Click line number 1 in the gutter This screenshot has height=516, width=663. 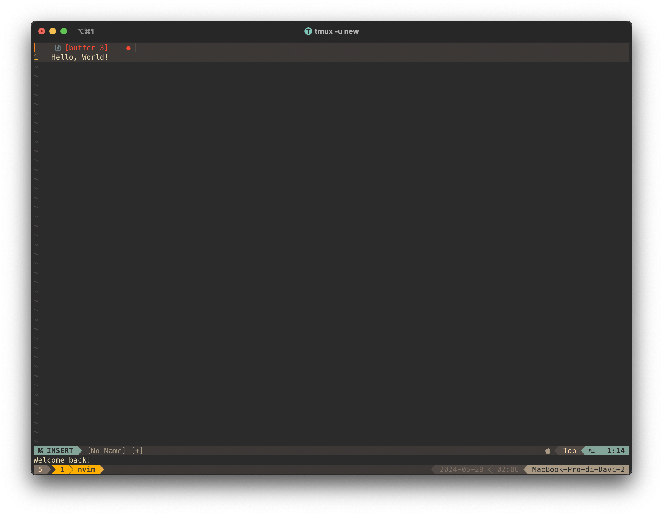pyautogui.click(x=36, y=57)
